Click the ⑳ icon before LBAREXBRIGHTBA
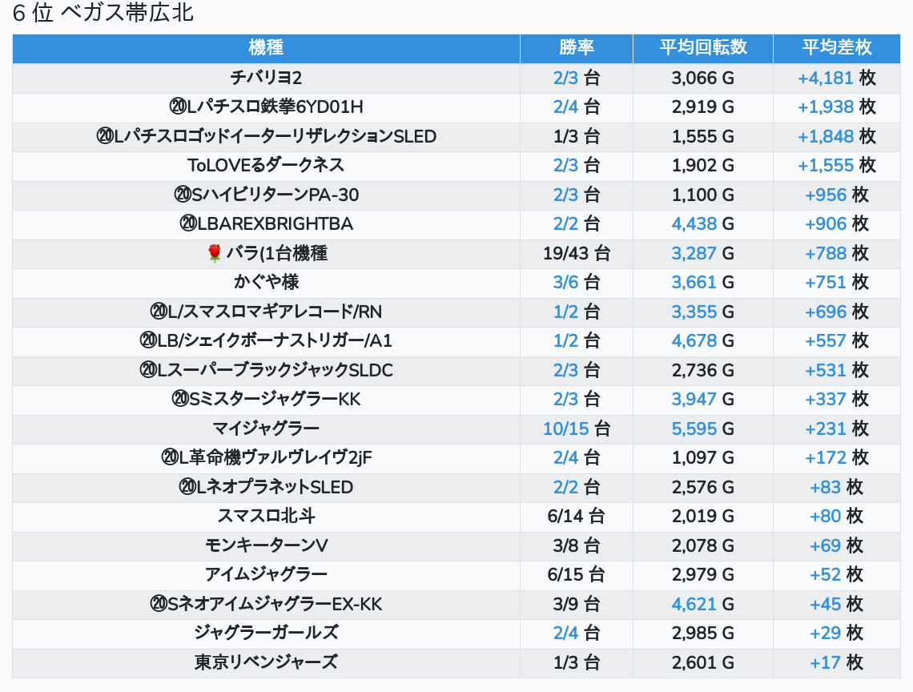 pyautogui.click(x=188, y=224)
